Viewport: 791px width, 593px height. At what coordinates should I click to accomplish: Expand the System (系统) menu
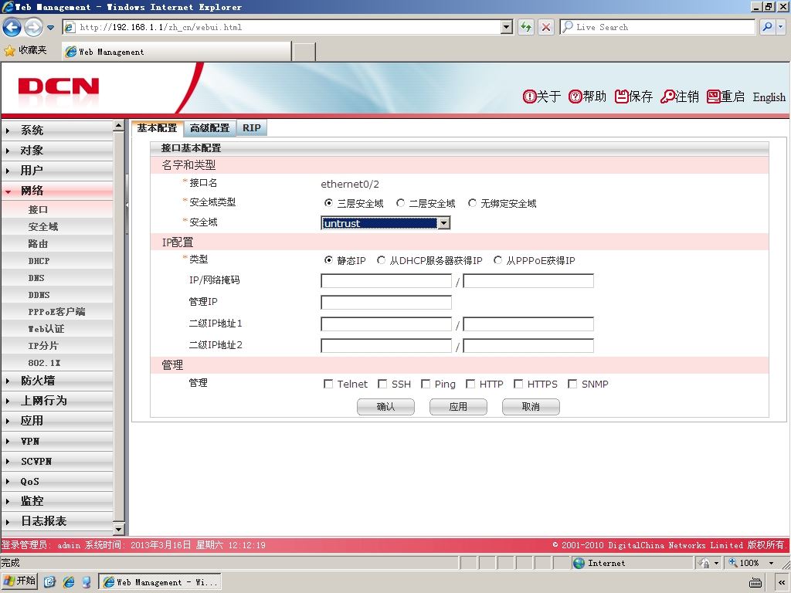[57, 130]
